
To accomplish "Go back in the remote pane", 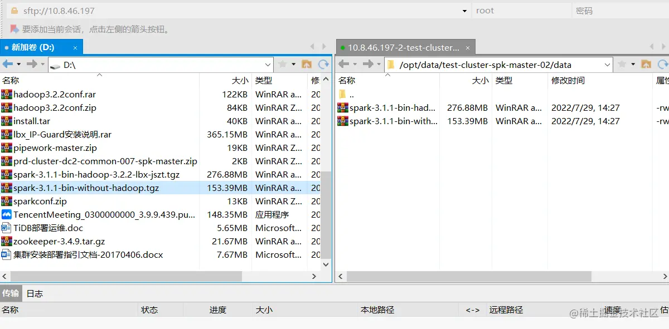I will (344, 65).
